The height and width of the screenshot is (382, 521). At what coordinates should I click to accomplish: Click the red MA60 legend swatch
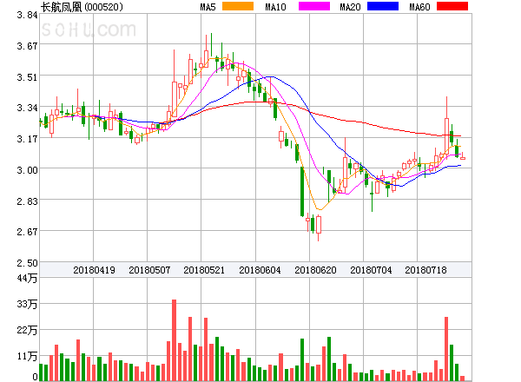(452, 6)
